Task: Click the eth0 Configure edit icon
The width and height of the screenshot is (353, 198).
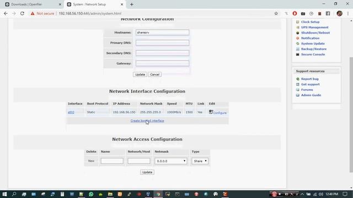Action: [x=211, y=112]
